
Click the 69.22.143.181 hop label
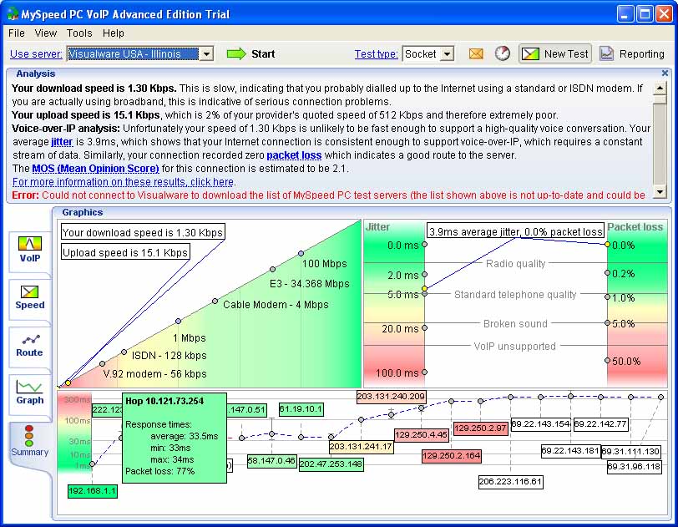570,451
